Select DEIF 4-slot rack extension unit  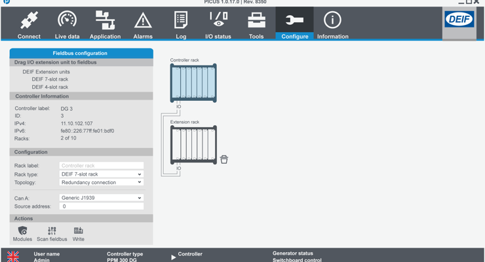coord(50,87)
